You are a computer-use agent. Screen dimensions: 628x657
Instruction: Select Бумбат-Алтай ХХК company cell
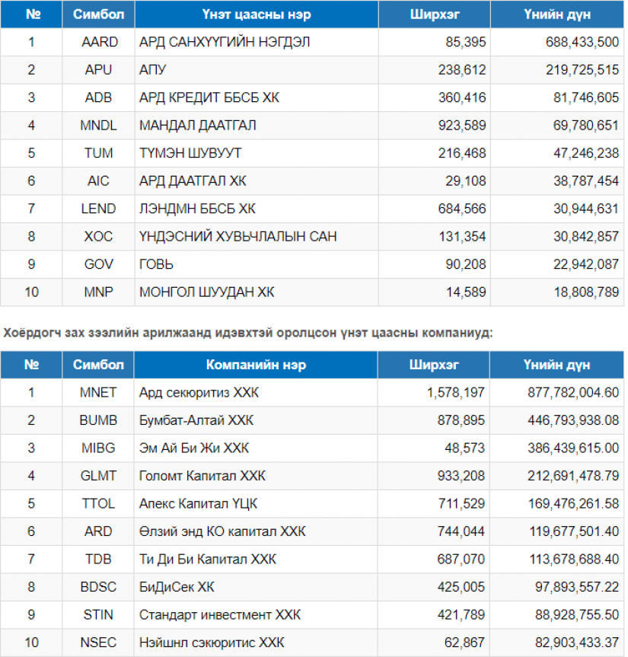click(256, 419)
